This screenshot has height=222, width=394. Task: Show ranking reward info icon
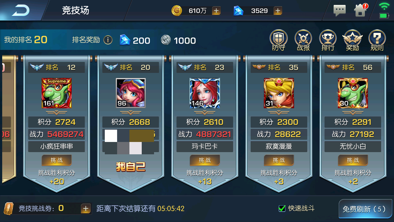click(108, 40)
